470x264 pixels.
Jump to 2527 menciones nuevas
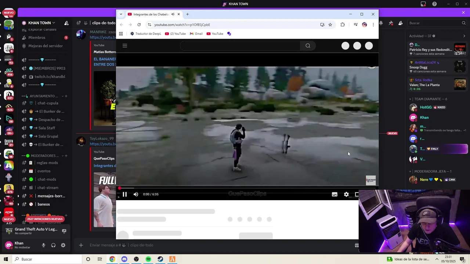tap(45, 219)
